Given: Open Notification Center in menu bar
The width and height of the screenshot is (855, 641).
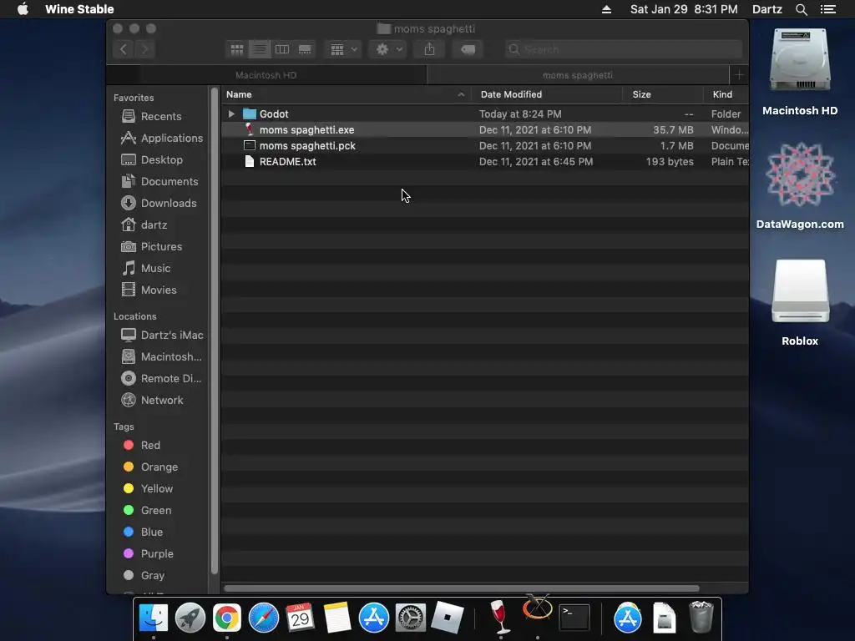Looking at the screenshot, I should tap(828, 9).
